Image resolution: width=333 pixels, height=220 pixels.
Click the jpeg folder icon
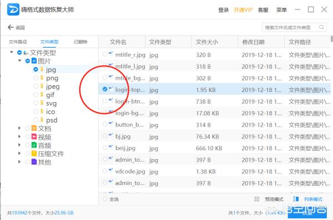pos(42,86)
